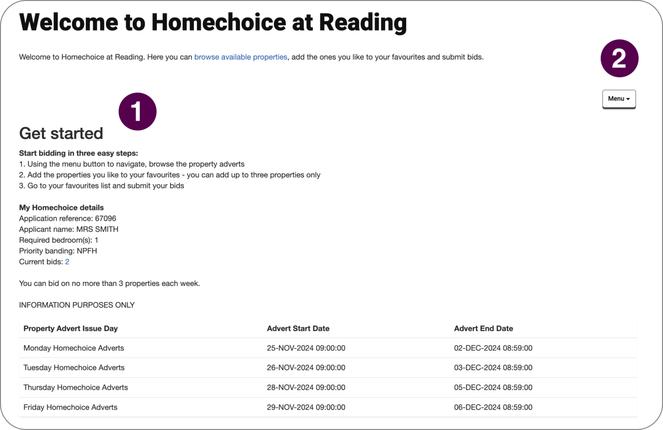Click the Menu button's chevron arrow
The image size is (663, 430).
click(628, 99)
